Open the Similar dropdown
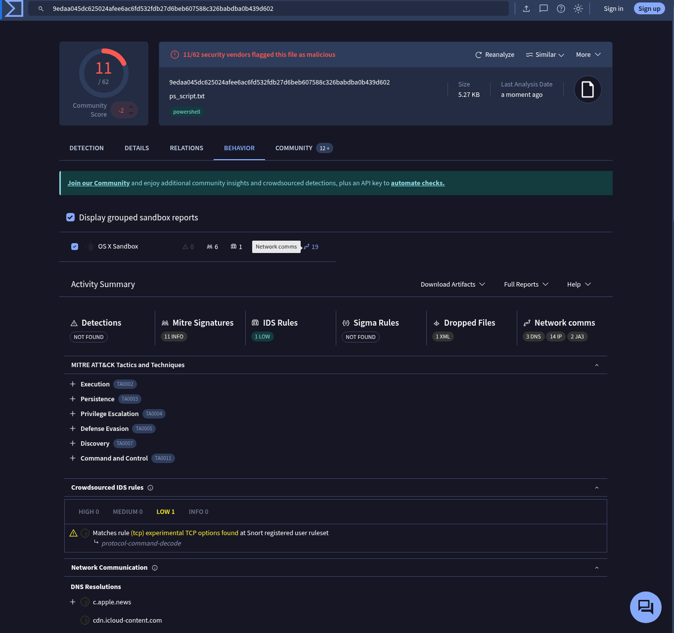Viewport: 674px width, 633px height. [545, 55]
